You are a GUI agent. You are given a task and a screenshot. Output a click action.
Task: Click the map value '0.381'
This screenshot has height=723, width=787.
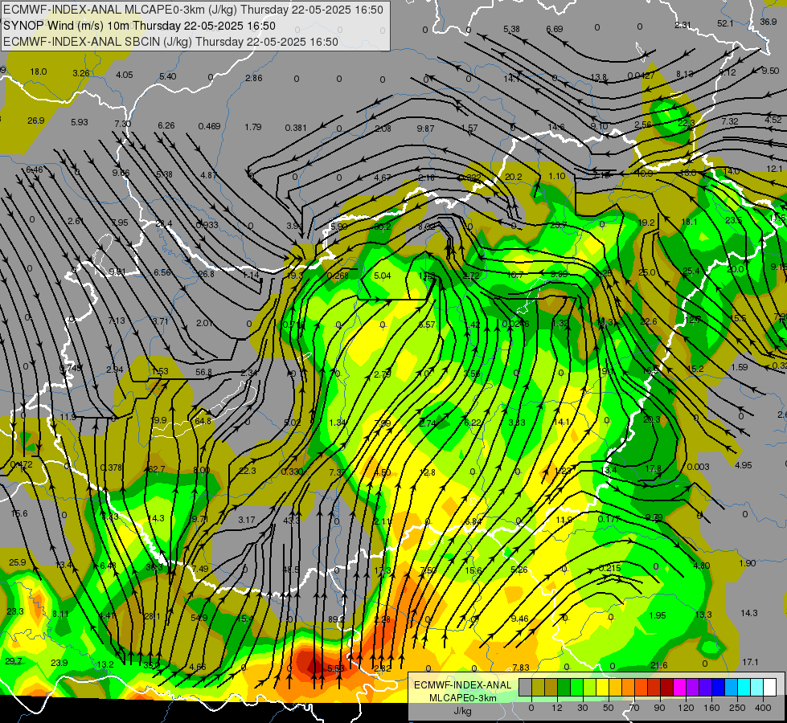[296, 128]
